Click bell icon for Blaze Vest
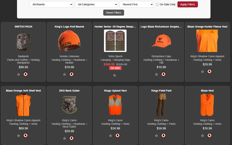 209,135
